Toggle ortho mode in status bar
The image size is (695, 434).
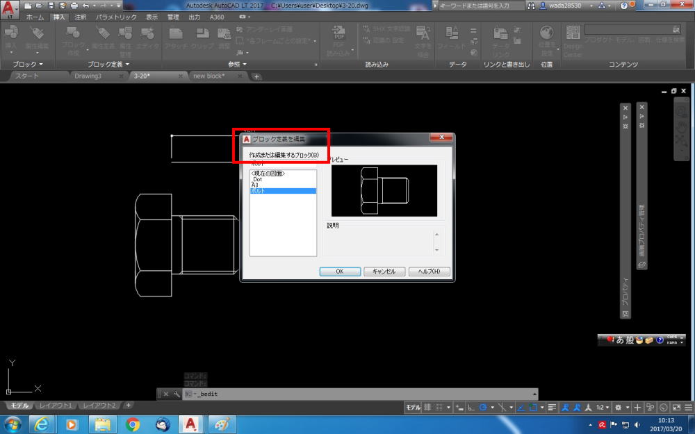click(471, 408)
